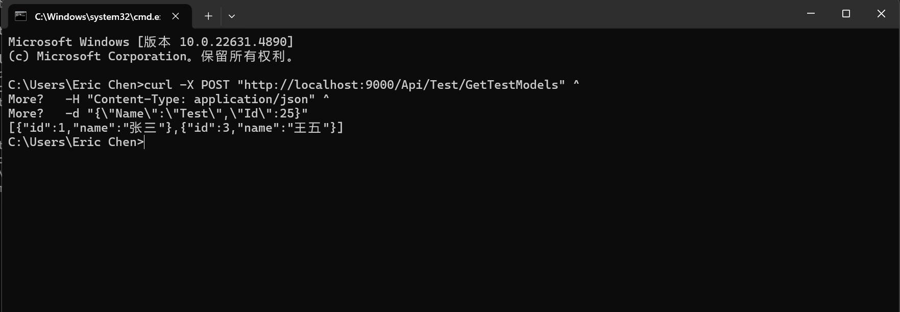Click the name 张三 in response
This screenshot has height=312, width=900.
click(143, 128)
